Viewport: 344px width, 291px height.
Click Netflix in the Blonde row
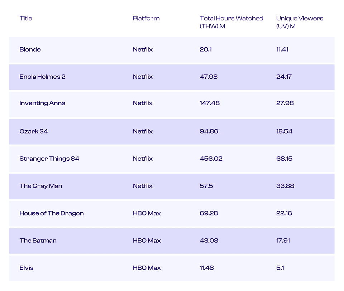pos(143,49)
